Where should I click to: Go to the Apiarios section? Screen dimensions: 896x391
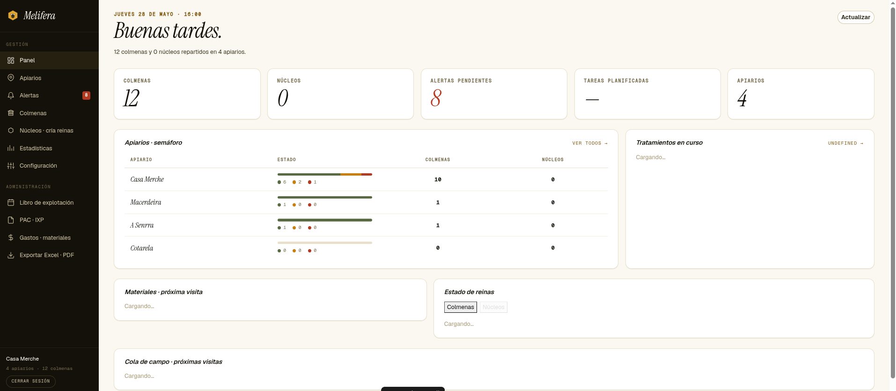tap(49, 78)
